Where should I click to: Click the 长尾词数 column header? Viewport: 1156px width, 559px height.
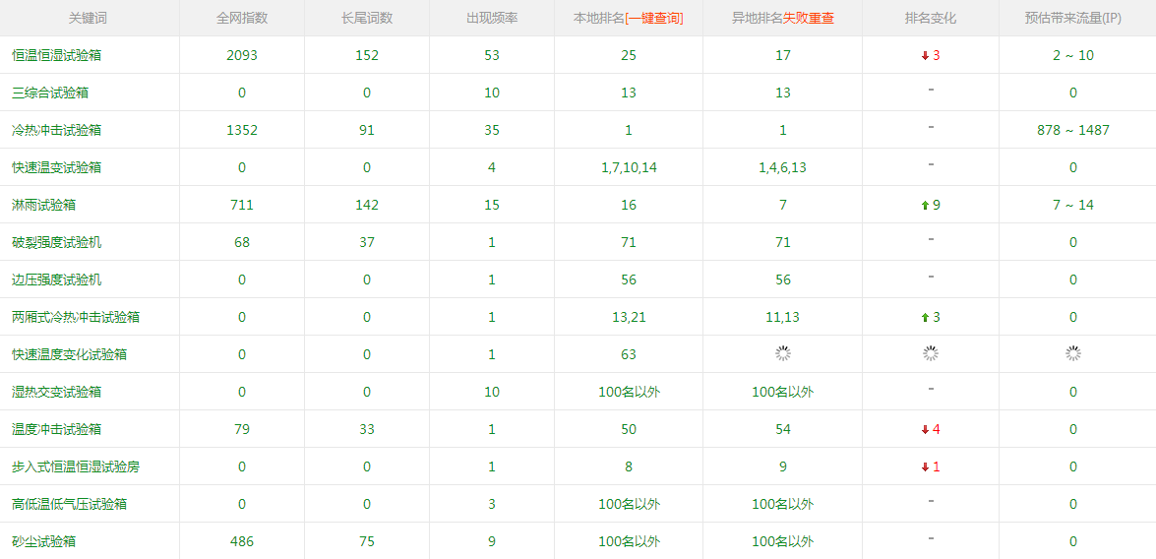(x=367, y=19)
